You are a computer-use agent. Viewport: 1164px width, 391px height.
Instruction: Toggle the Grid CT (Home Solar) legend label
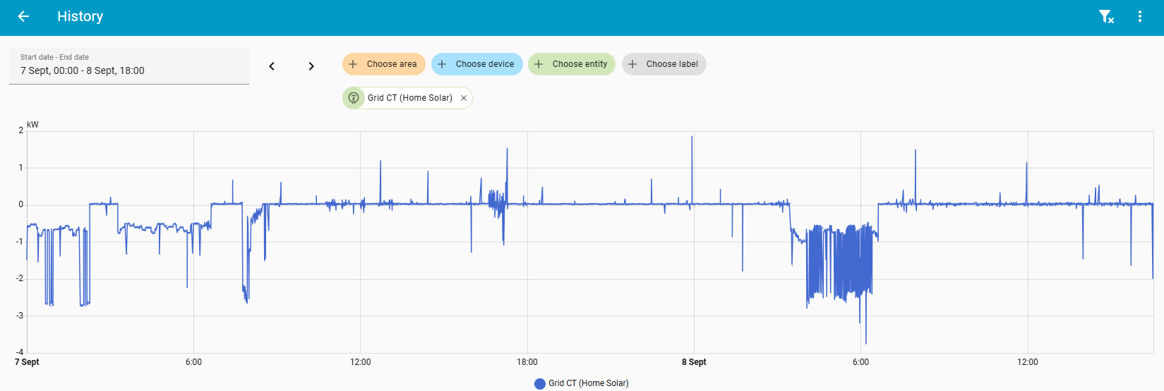pyautogui.click(x=588, y=383)
